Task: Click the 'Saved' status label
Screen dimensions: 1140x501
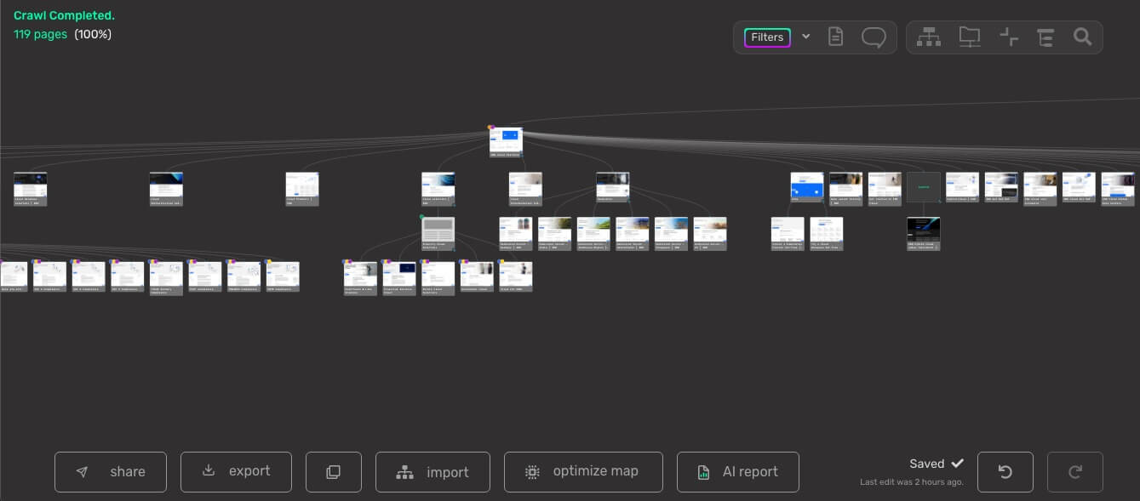Action: [x=926, y=464]
